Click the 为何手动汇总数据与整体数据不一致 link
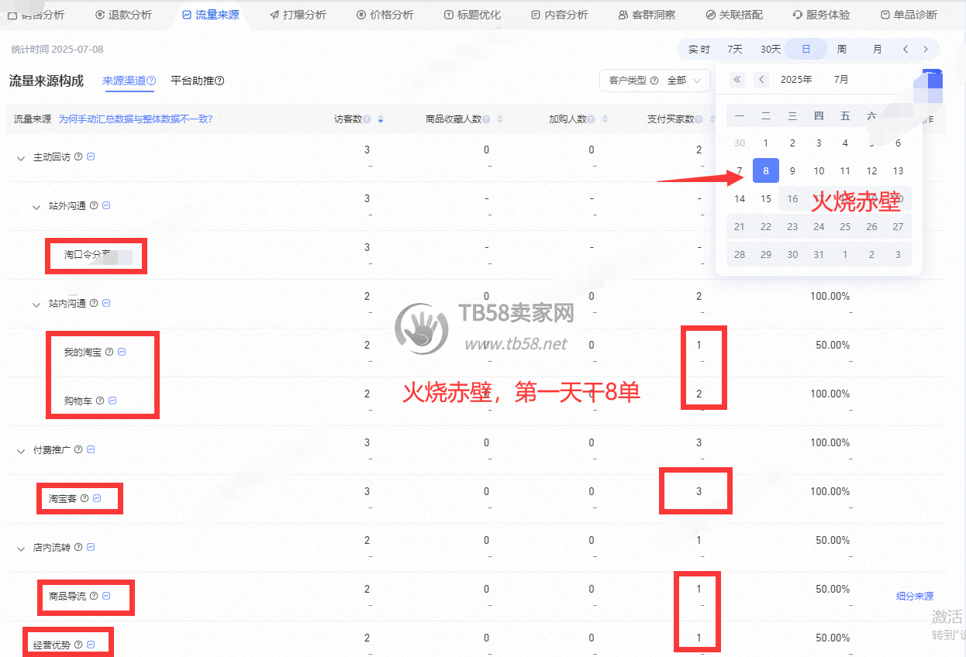 [x=136, y=119]
